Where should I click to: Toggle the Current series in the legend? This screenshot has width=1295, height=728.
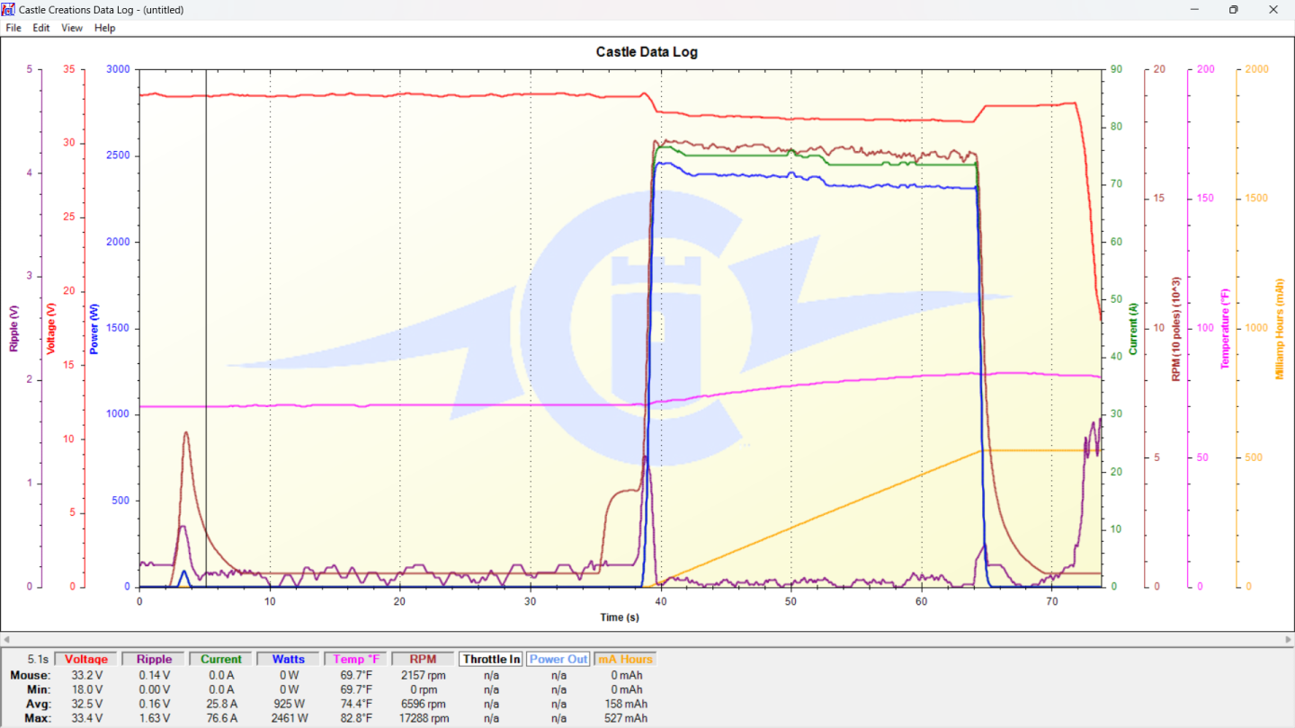[221, 659]
